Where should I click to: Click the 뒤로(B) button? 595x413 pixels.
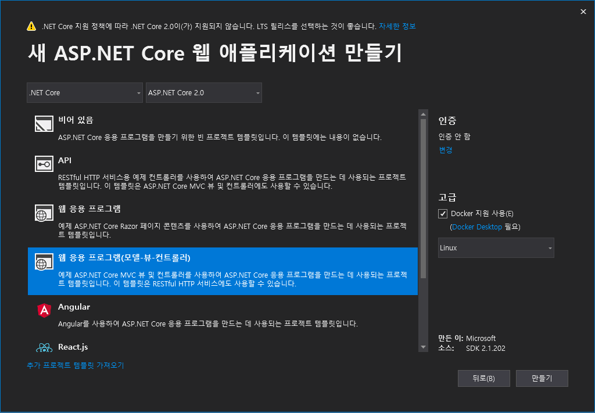pyautogui.click(x=484, y=379)
